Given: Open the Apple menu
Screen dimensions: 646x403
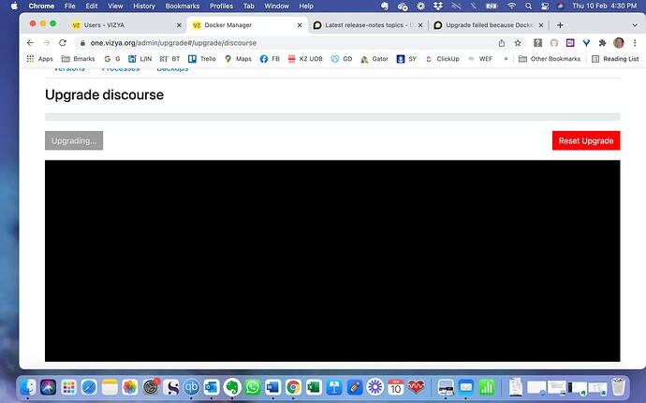Looking at the screenshot, I should click(x=14, y=7).
